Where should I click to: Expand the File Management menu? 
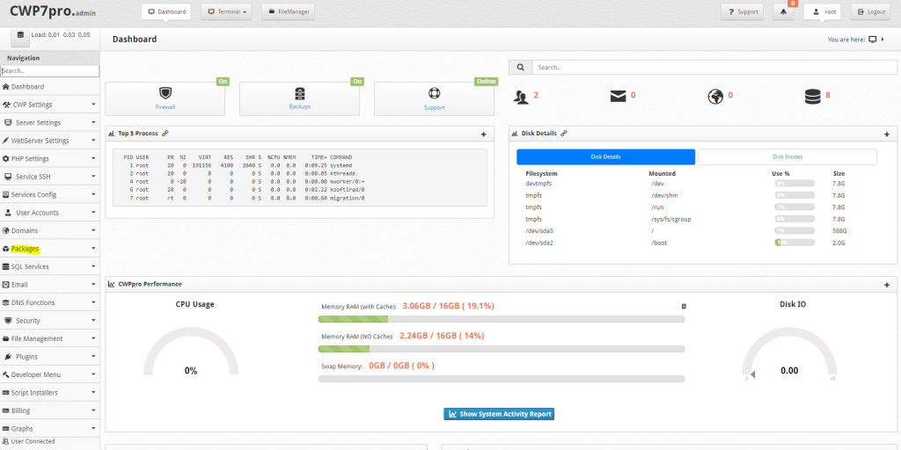point(49,338)
